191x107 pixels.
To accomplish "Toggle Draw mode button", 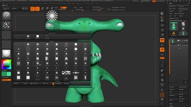I will (37, 9).
